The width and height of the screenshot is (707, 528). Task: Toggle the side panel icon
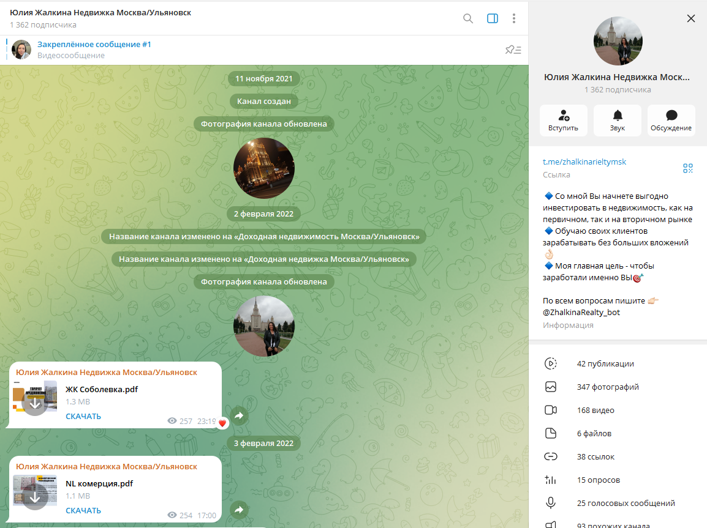493,18
